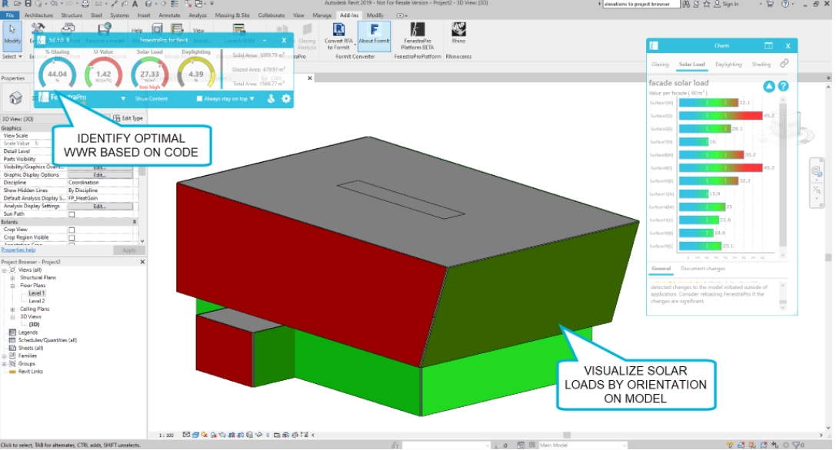Viewport: 836px width, 450px height.
Task: Open the Massing & Site ribbon tab
Action: point(232,15)
